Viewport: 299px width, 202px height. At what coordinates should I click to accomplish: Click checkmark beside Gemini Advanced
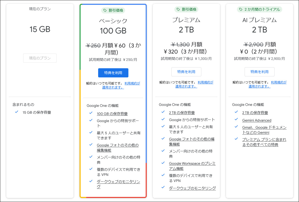pyautogui.click(x=236, y=119)
